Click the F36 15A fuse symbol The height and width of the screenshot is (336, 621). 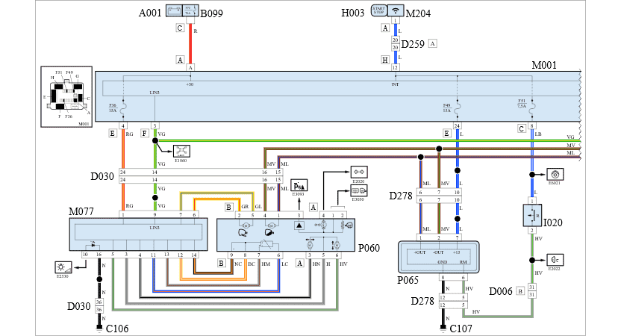click(122, 110)
